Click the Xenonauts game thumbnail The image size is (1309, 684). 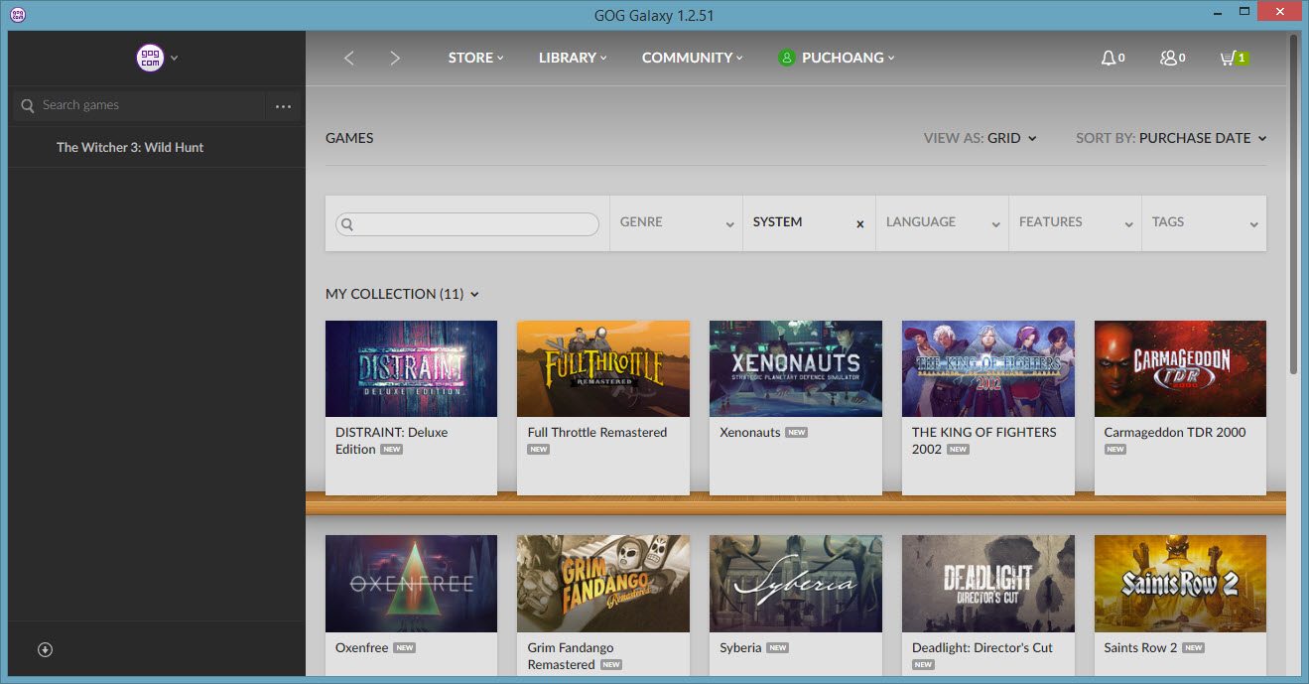(795, 368)
